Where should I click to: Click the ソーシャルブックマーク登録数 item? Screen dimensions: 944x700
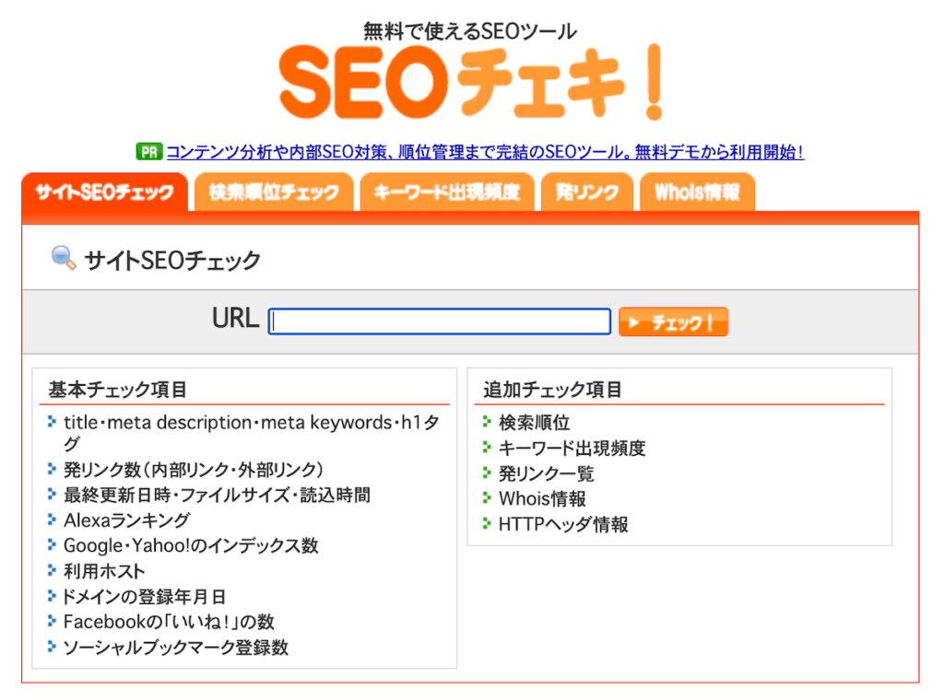click(x=175, y=647)
